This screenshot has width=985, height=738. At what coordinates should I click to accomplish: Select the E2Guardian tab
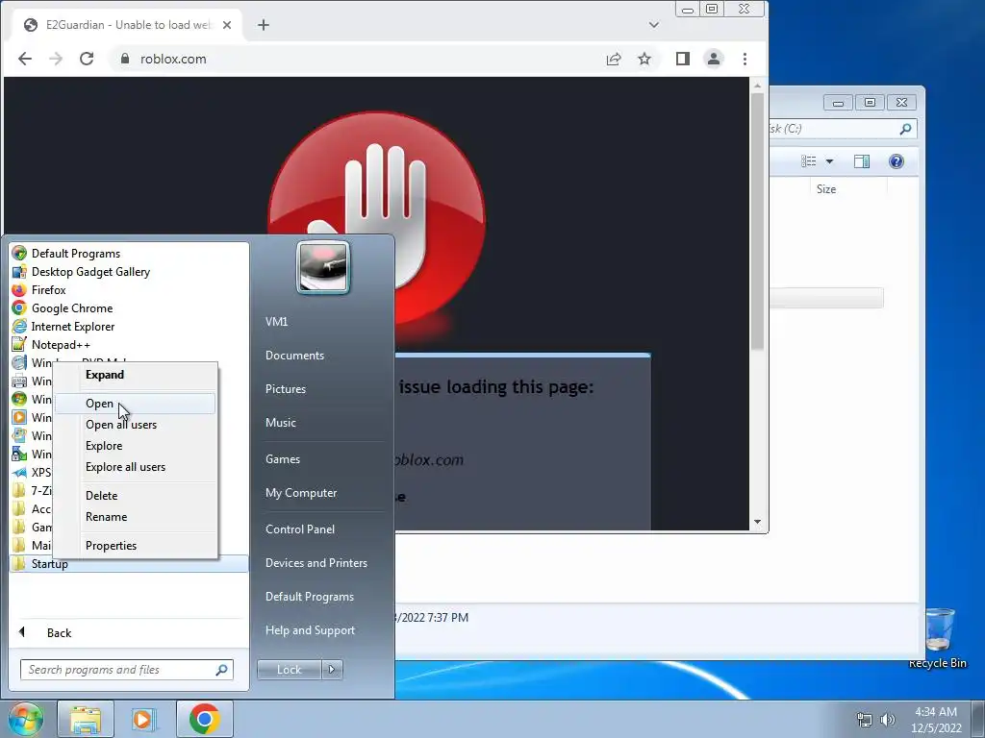coord(128,25)
